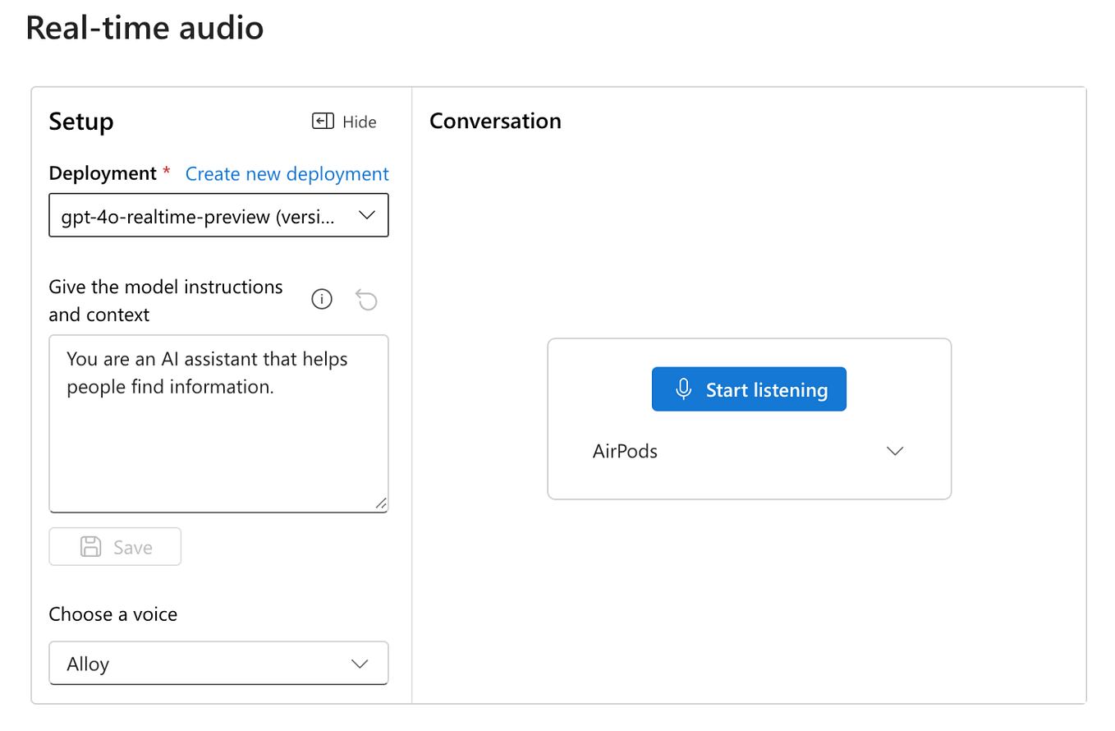Reset instructions with the undo arrow icon
1115x731 pixels.
point(366,299)
